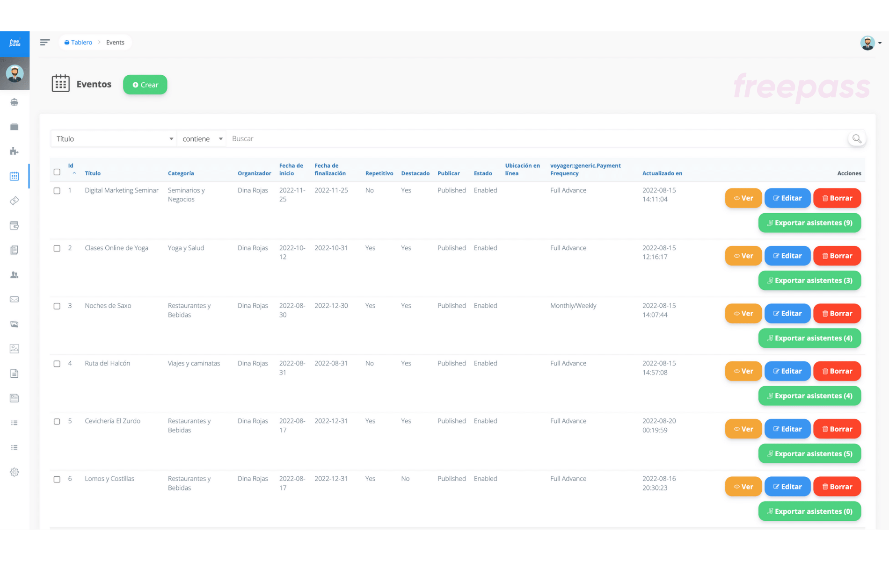The height and width of the screenshot is (561, 889).
Task: Click the hamburger menu toggle icon
Action: 45,43
